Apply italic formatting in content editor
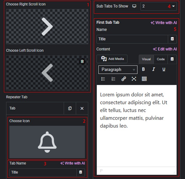185x179 pixels. coord(153,70)
